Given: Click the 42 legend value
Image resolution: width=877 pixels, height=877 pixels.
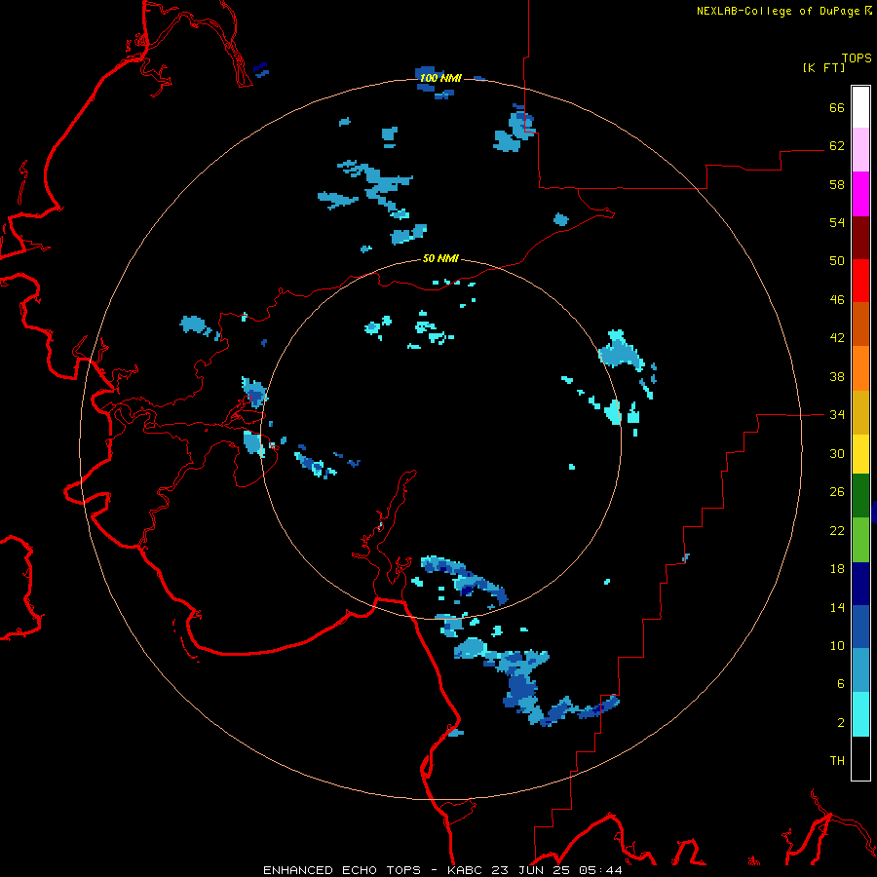Looking at the screenshot, I should tap(837, 338).
